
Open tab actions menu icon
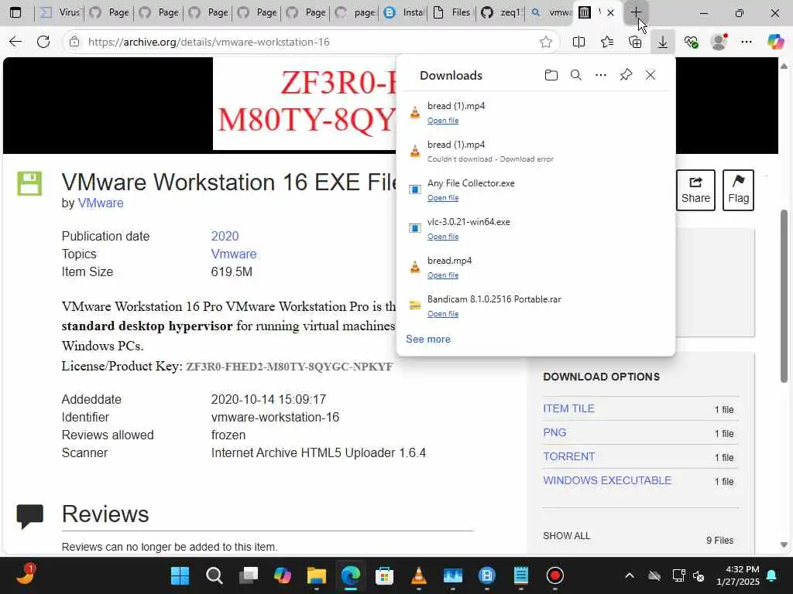coord(15,12)
